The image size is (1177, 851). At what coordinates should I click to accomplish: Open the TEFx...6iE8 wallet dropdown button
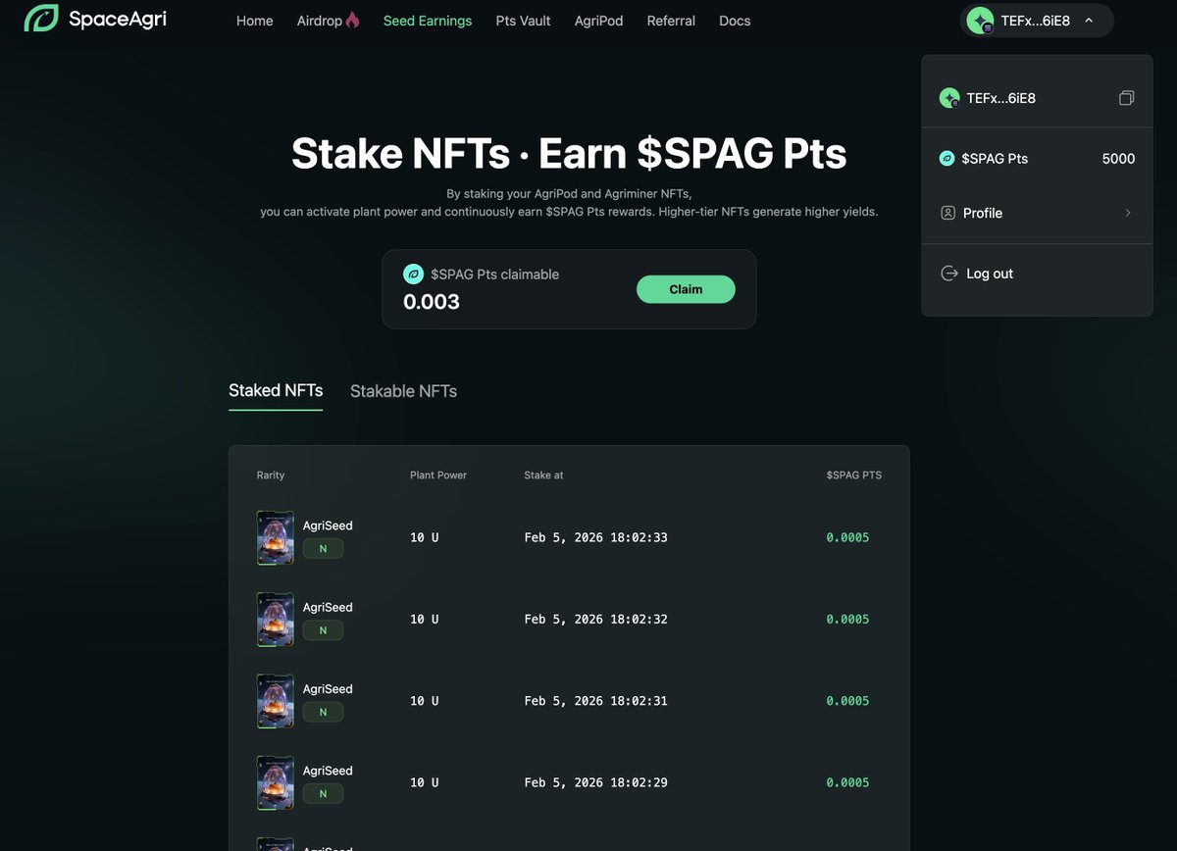(x=1036, y=21)
